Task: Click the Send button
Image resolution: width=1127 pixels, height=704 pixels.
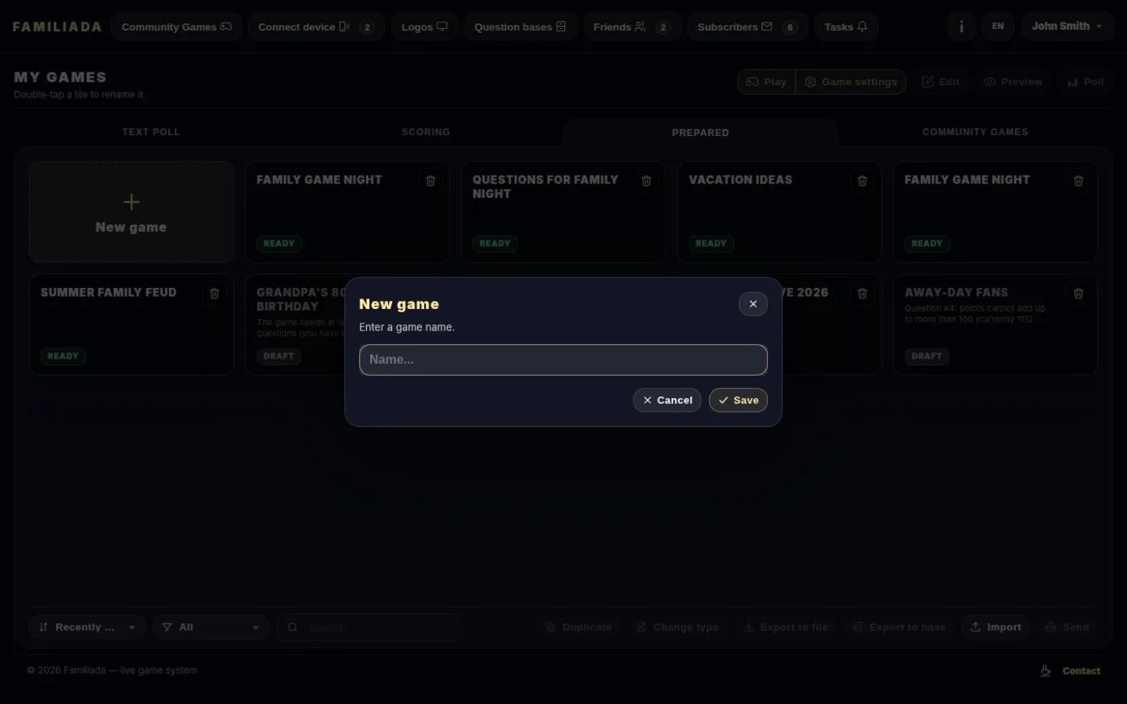Action: pos(1067,627)
